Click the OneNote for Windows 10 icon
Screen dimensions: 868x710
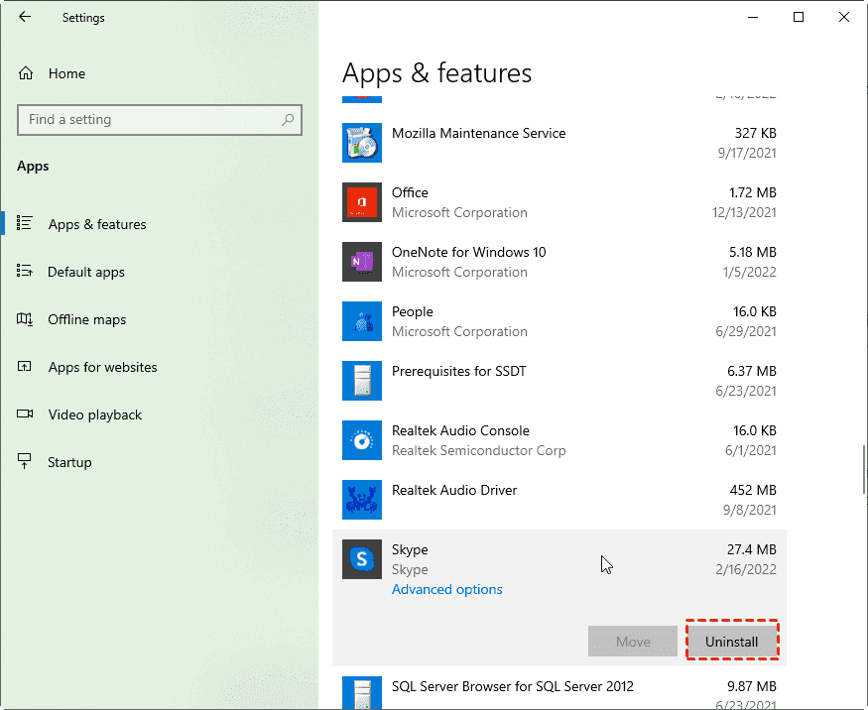pos(361,262)
